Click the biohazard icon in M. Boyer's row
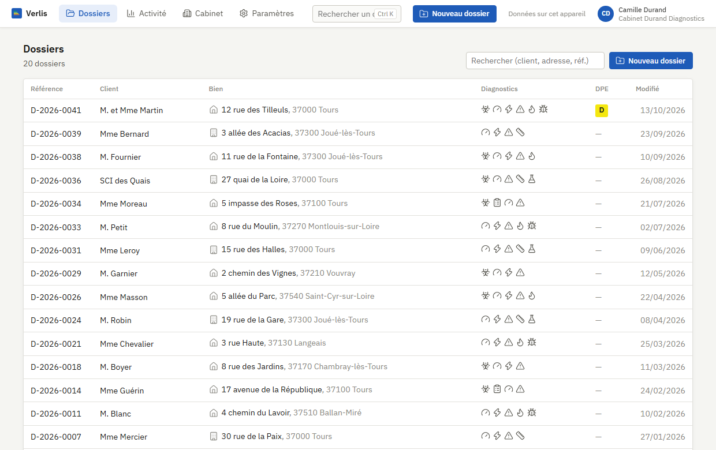The image size is (716, 450). click(x=486, y=366)
